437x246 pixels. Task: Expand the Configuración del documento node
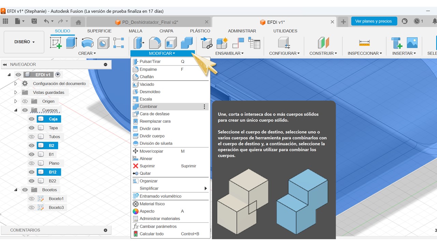coord(16,83)
